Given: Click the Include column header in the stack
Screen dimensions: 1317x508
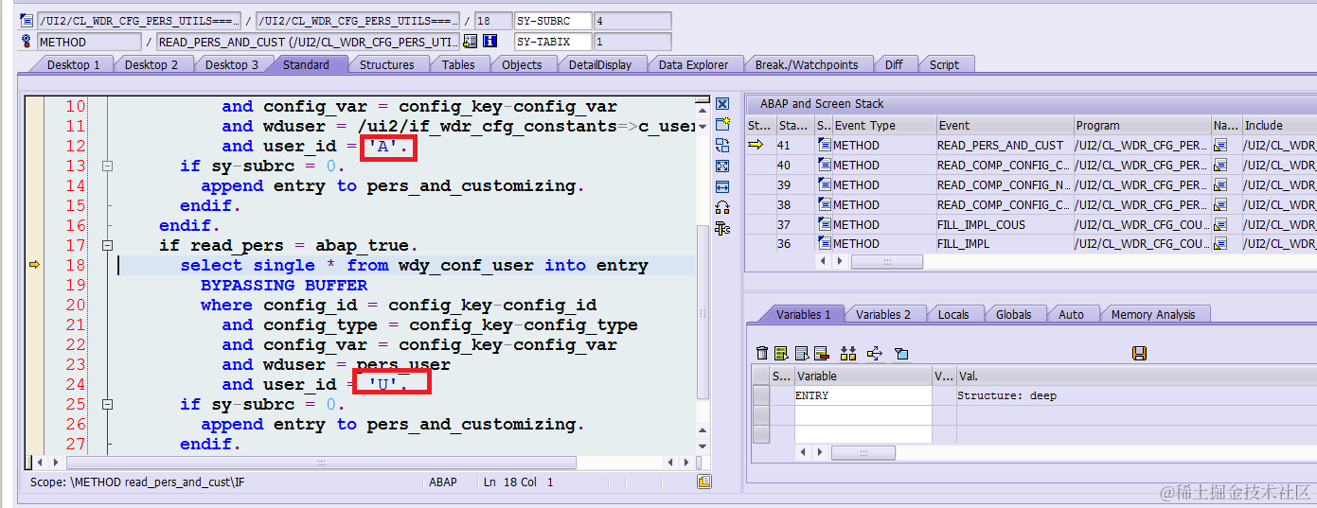Looking at the screenshot, I should pyautogui.click(x=1278, y=125).
